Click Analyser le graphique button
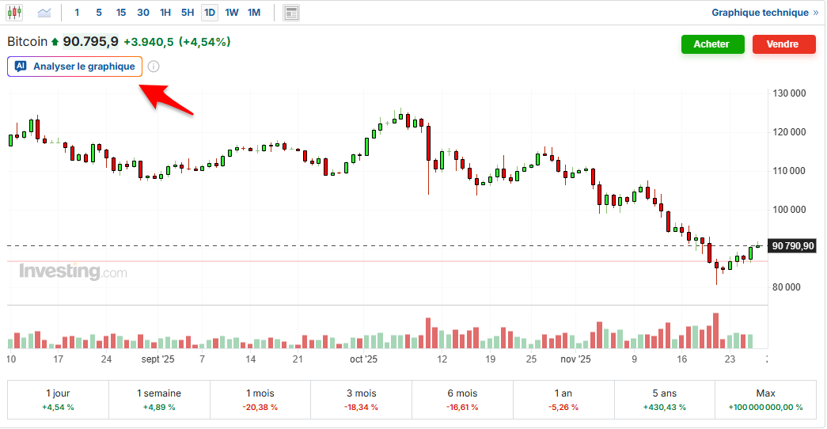 (x=83, y=66)
